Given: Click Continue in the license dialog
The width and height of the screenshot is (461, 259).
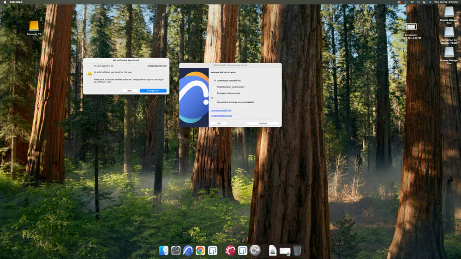Looking at the screenshot, I should (263, 124).
